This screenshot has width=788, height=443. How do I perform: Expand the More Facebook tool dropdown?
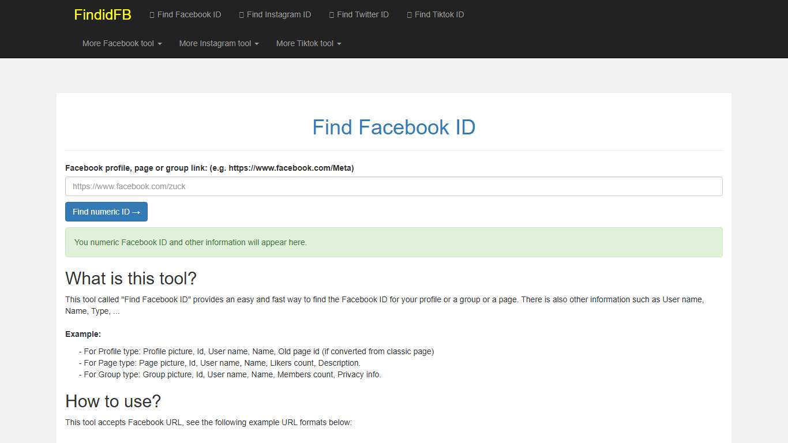coord(122,43)
